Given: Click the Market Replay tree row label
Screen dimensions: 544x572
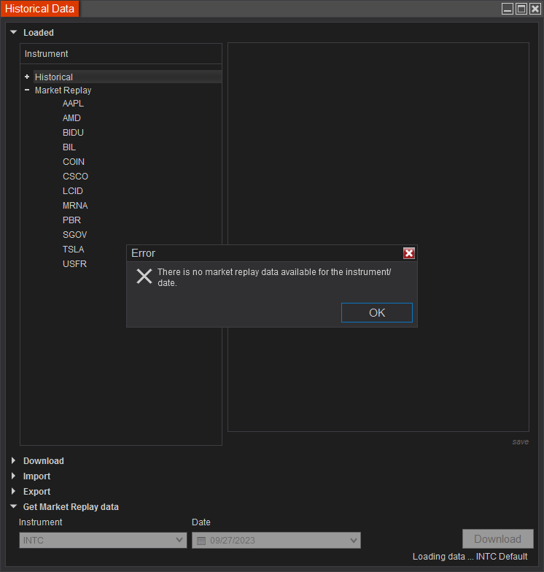Looking at the screenshot, I should pos(63,90).
